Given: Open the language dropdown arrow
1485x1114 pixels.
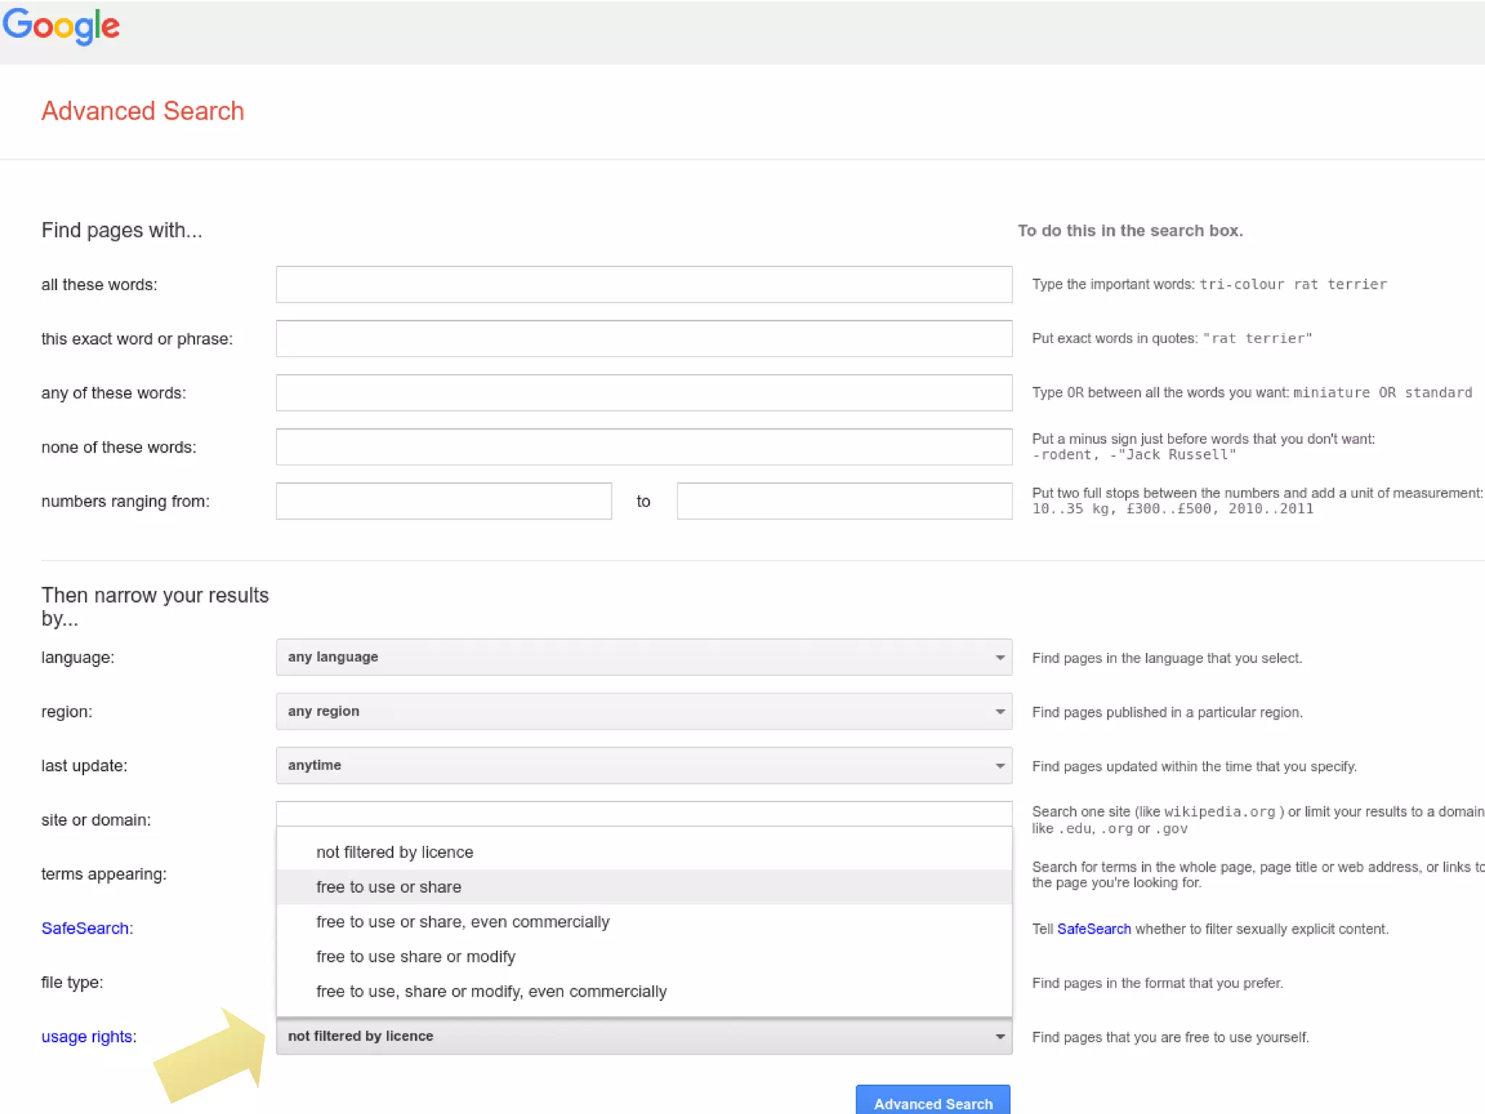Looking at the screenshot, I should [x=999, y=657].
